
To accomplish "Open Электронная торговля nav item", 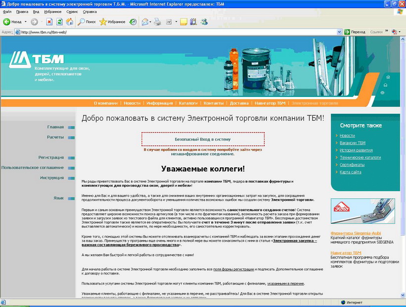I will point(315,103).
